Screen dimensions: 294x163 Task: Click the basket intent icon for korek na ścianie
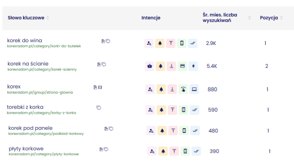coord(150,66)
